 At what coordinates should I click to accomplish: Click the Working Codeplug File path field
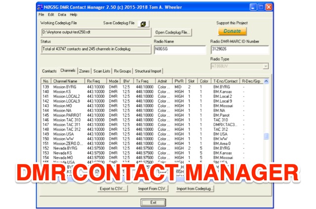pyautogui.click(x=96, y=33)
